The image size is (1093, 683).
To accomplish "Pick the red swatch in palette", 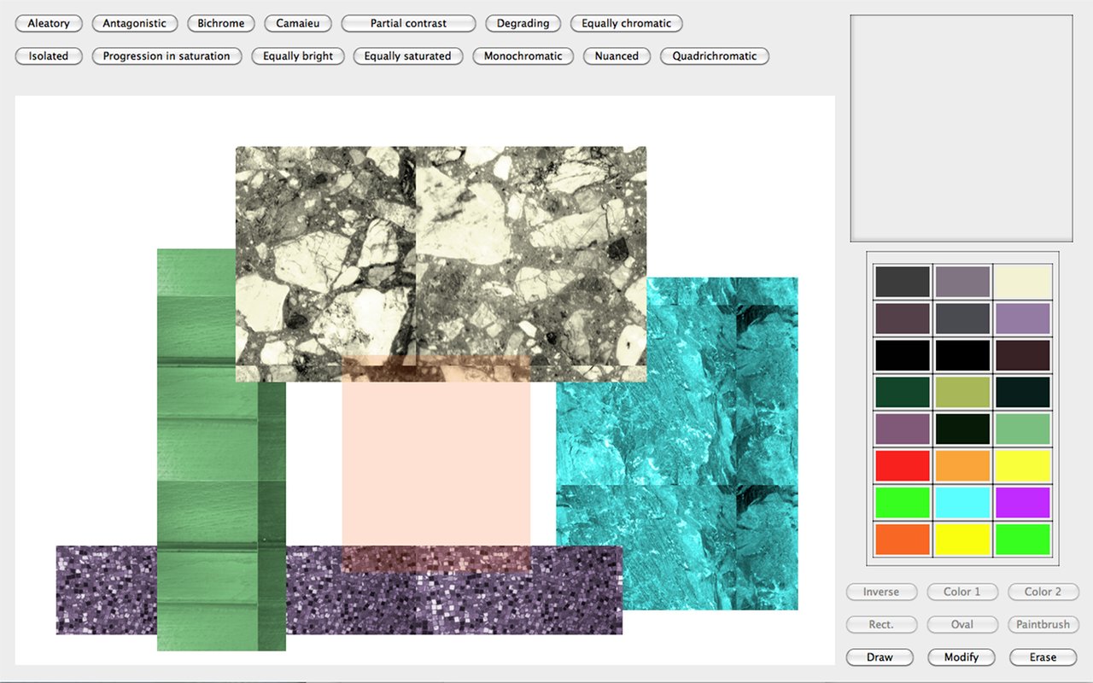I will (x=903, y=465).
